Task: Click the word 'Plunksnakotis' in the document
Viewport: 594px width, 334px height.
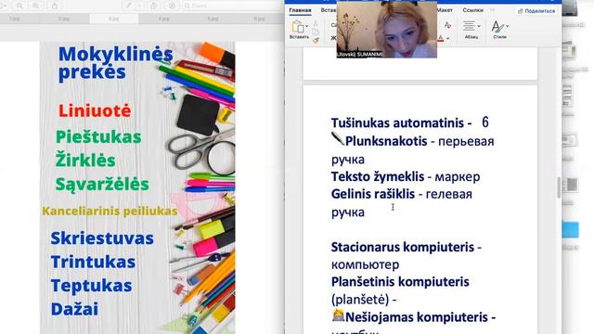Action: 386,141
